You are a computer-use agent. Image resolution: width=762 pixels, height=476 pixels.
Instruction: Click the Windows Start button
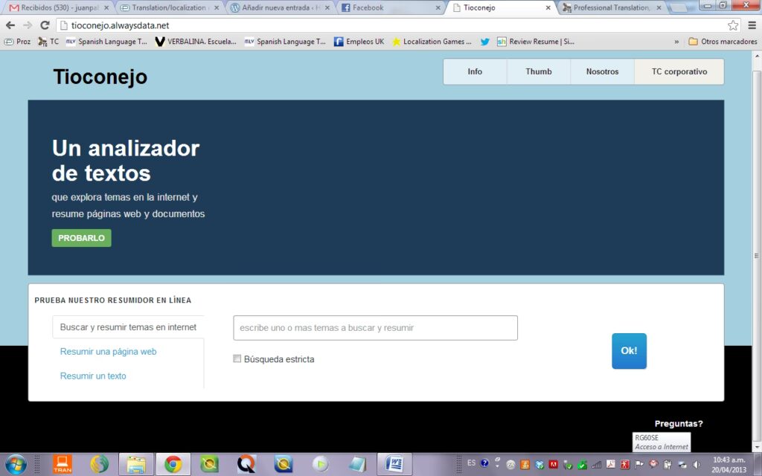15,464
